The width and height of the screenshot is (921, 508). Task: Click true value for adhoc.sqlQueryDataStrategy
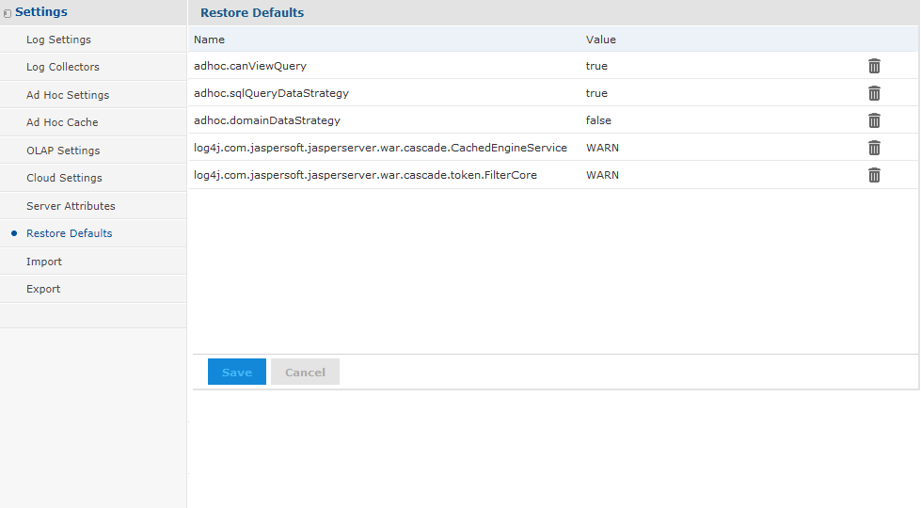click(596, 93)
